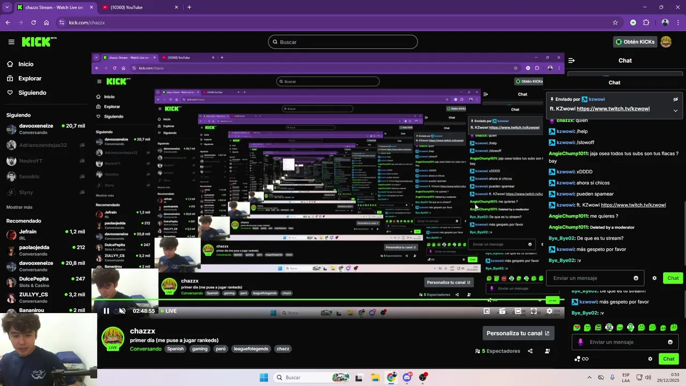The width and height of the screenshot is (686, 386).
Task: Open the Windows Start menu
Action: click(x=264, y=377)
